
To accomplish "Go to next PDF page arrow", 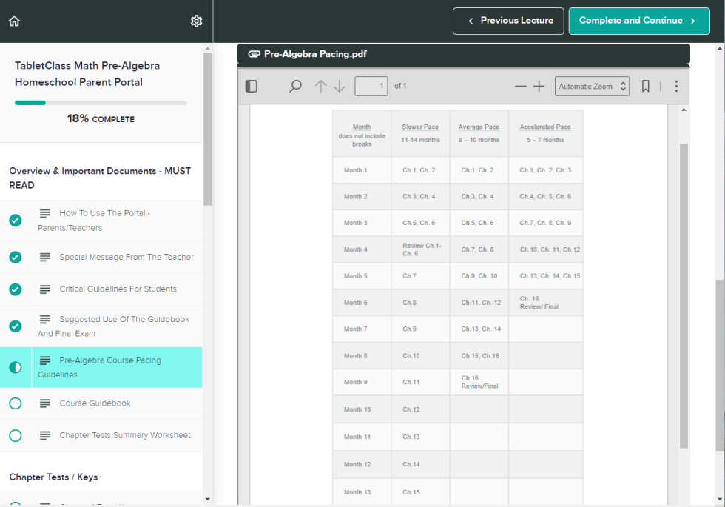I will click(340, 87).
